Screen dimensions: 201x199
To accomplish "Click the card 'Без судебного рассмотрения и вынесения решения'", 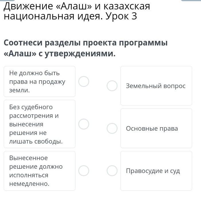I will pyautogui.click(x=40, y=124).
